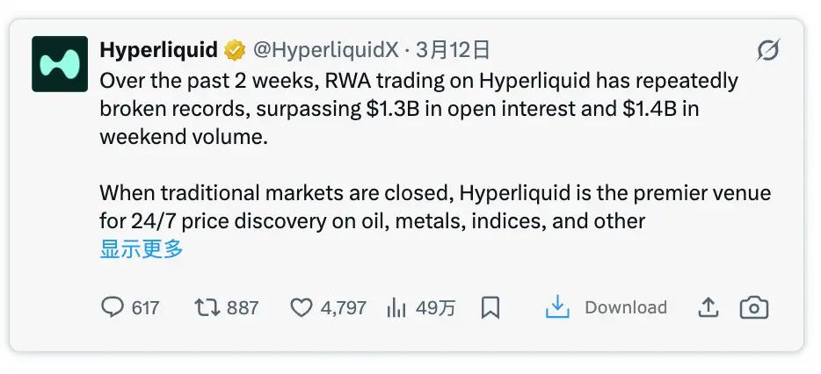Click the share upload arrow icon
Image resolution: width=821 pixels, height=374 pixels.
(x=708, y=307)
